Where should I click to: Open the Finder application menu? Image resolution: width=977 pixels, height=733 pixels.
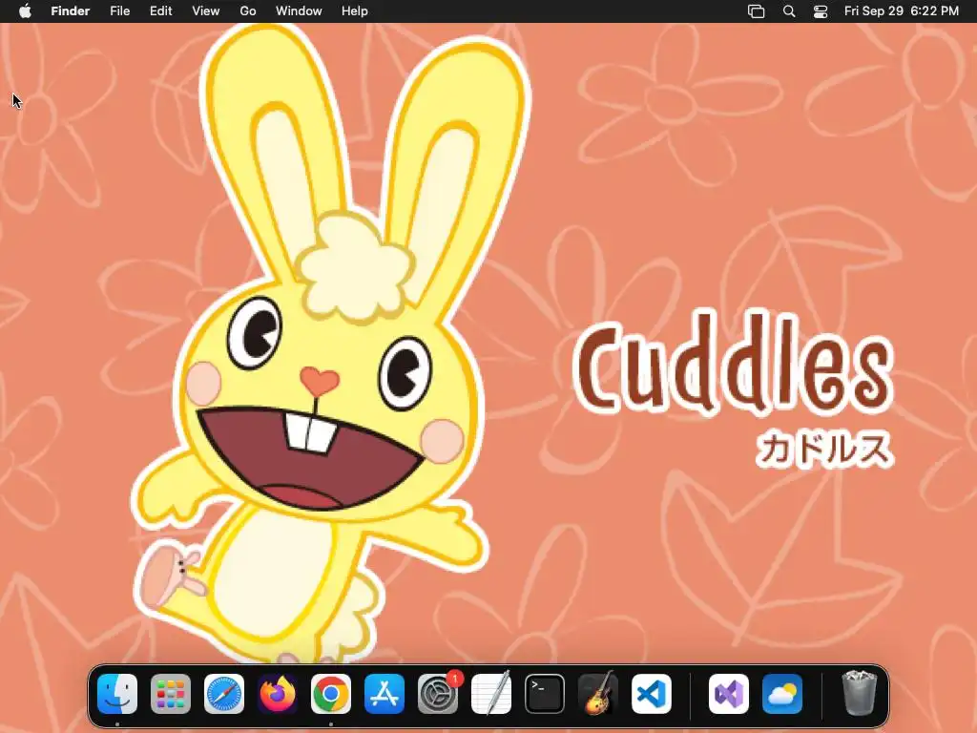71,11
